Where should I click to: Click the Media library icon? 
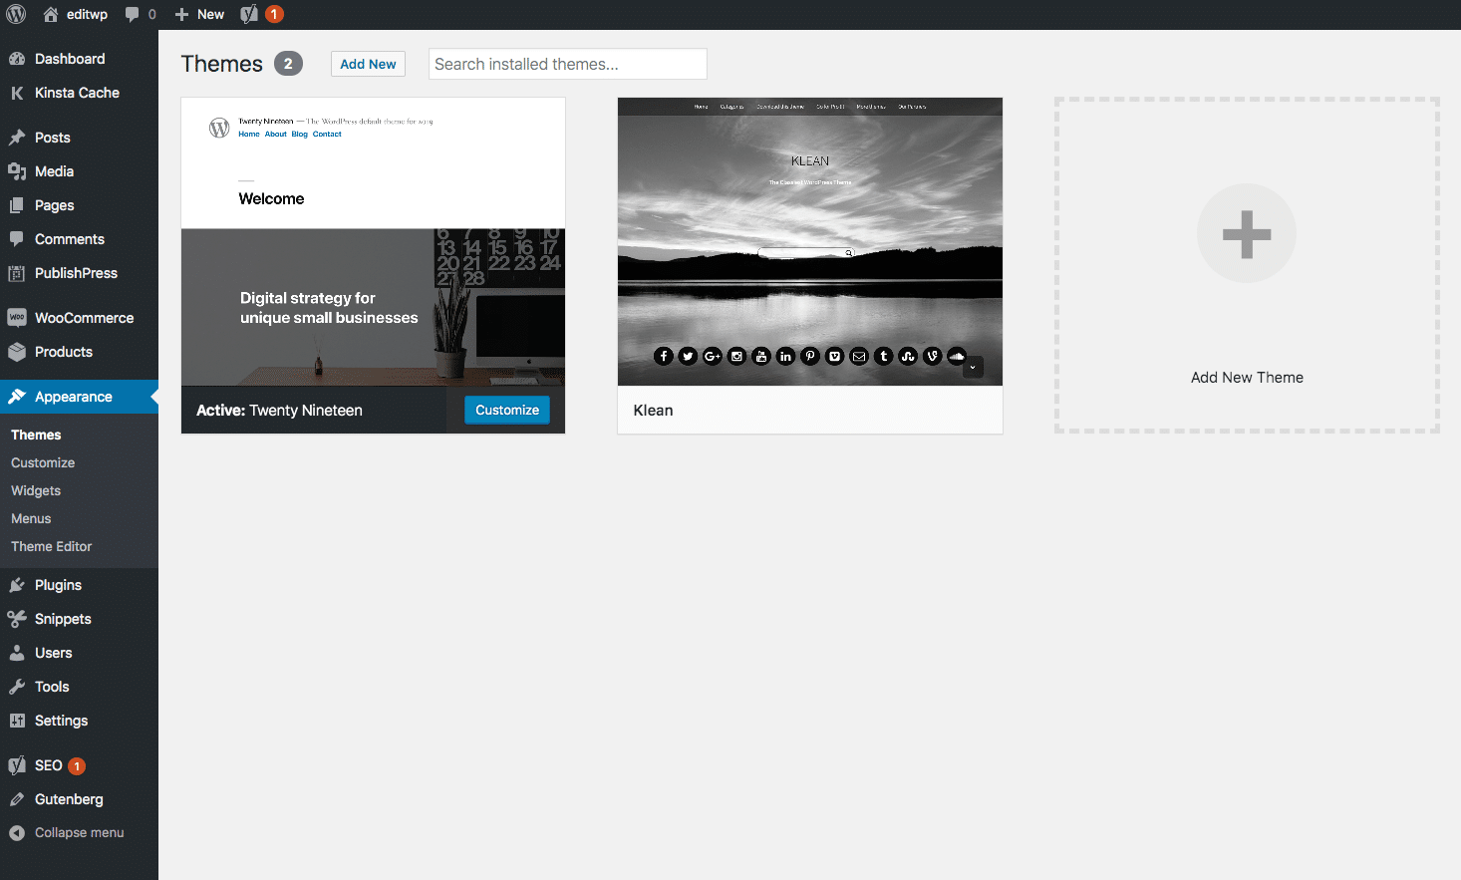click(x=20, y=170)
